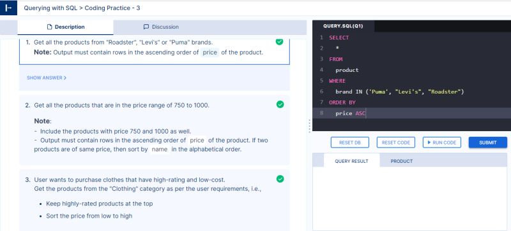The image size is (511, 231).
Task: Click the panel divider drag handle dots
Action: click(309, 126)
